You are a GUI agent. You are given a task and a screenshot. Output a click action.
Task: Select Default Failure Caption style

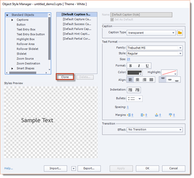point(77,29)
